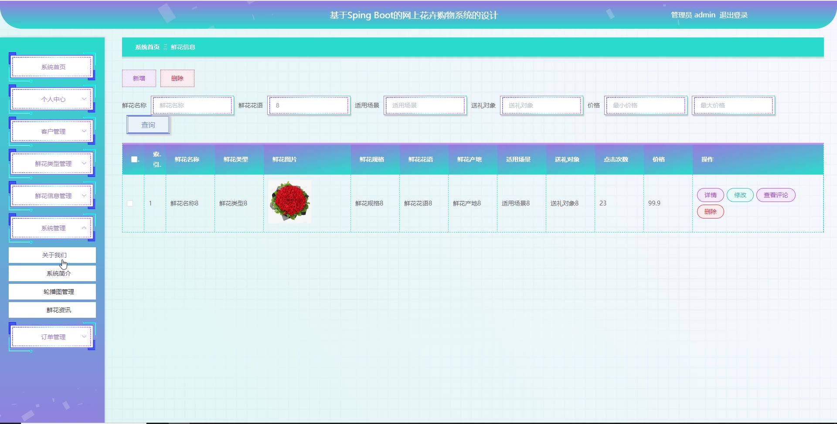The height and width of the screenshot is (424, 837).
Task: Click the chevron next to 个人中心
Action: [x=84, y=99]
